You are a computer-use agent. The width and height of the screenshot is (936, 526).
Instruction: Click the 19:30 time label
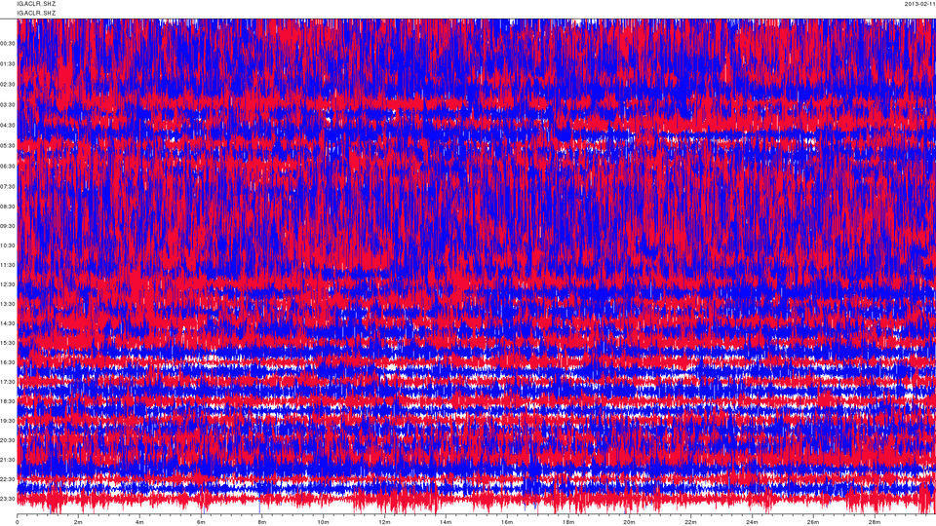click(x=8, y=421)
